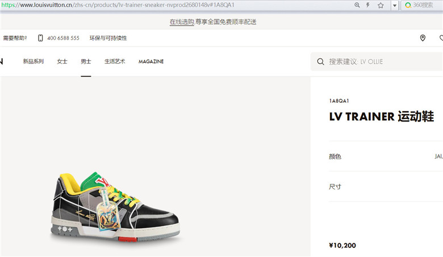This screenshot has width=443, height=257.
Task: Click the 在线选购 link in banner
Action: tap(182, 22)
